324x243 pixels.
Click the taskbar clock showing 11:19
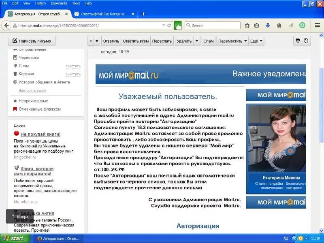[x=315, y=239]
